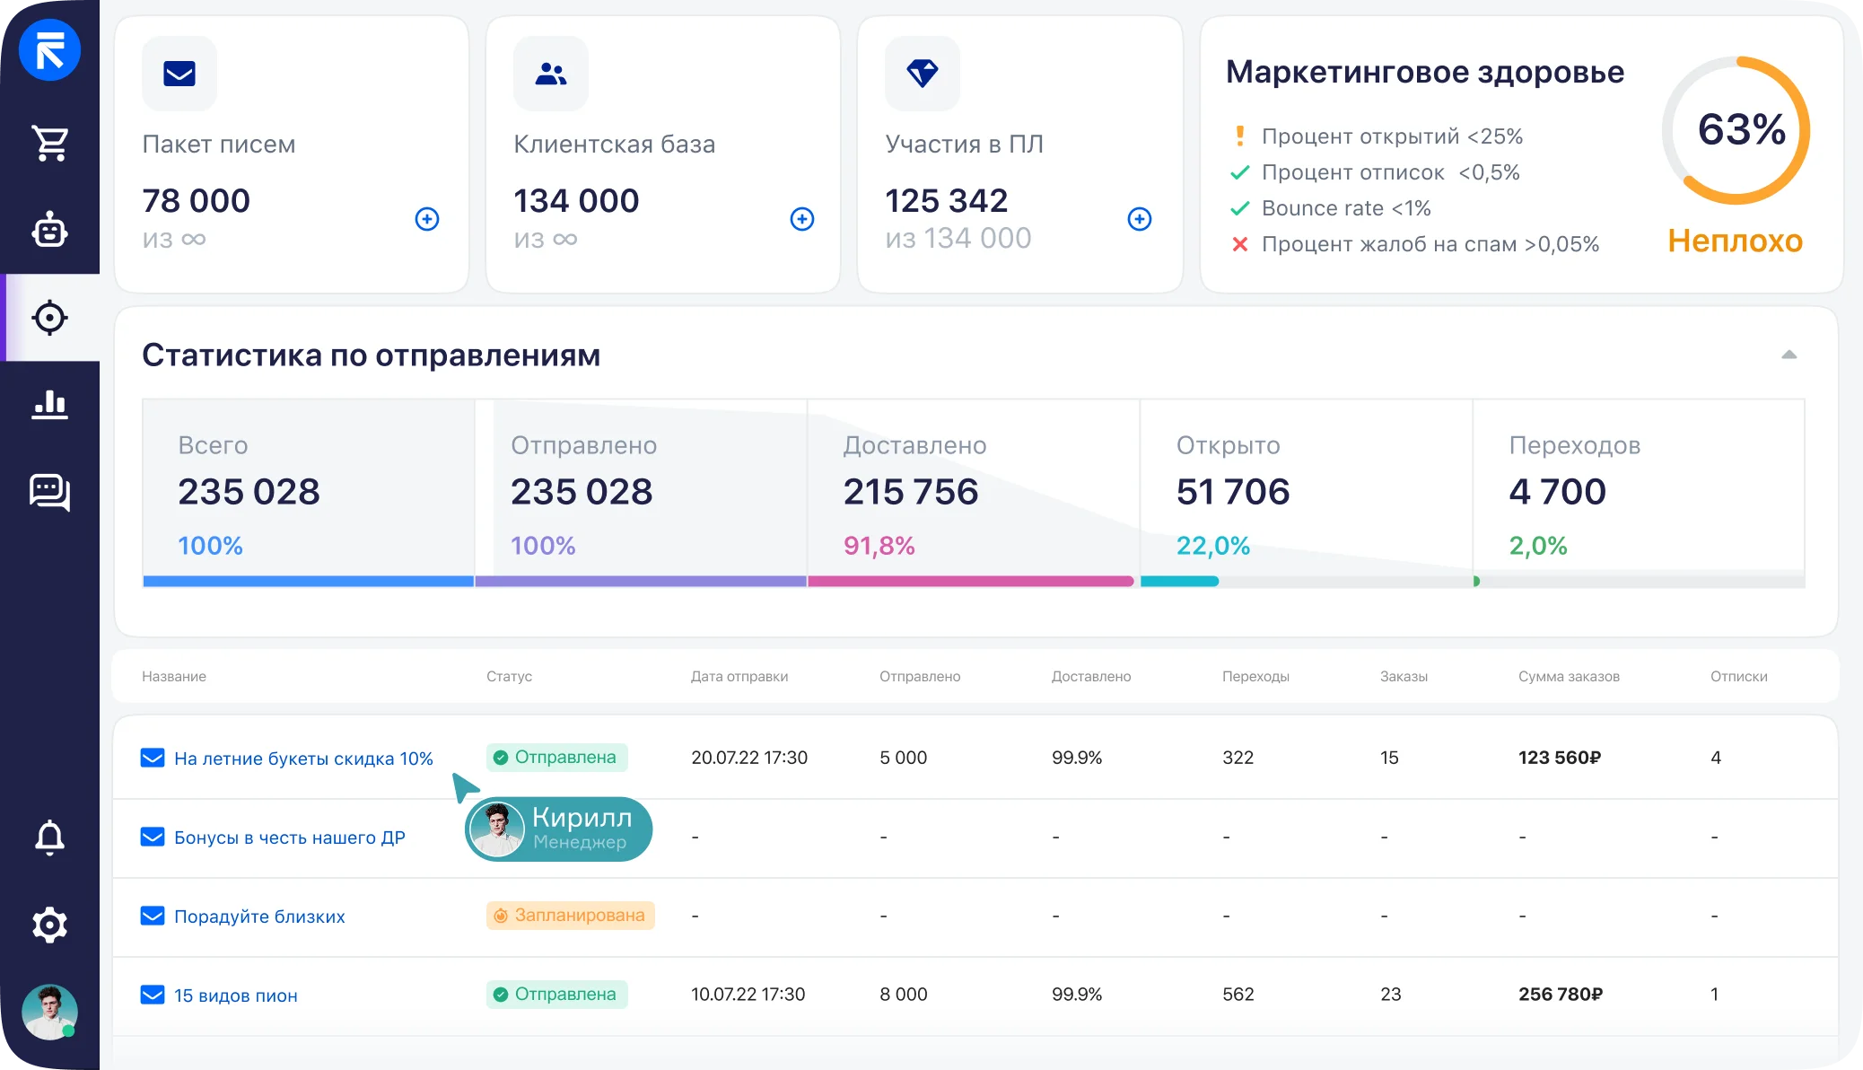Select the shopping cart icon in sidebar

(50, 142)
